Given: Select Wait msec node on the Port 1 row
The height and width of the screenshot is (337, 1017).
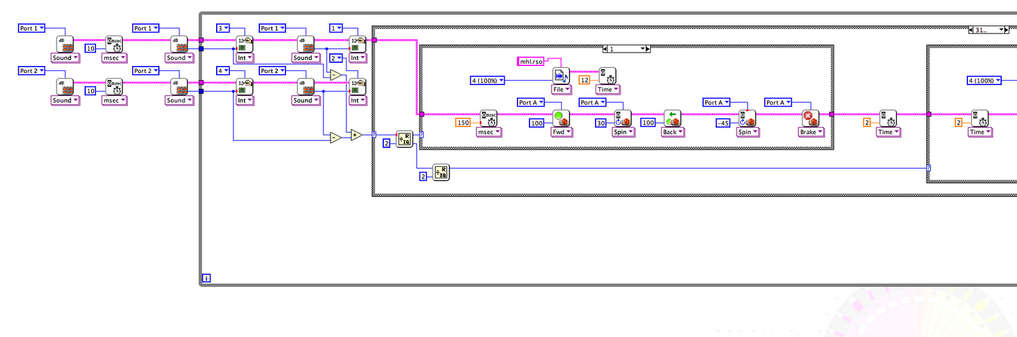Looking at the screenshot, I should (114, 44).
